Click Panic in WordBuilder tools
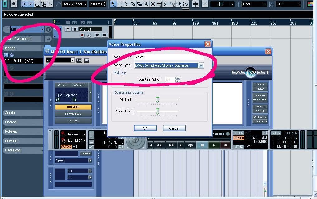This screenshot has width=317, height=199. coord(260,111)
